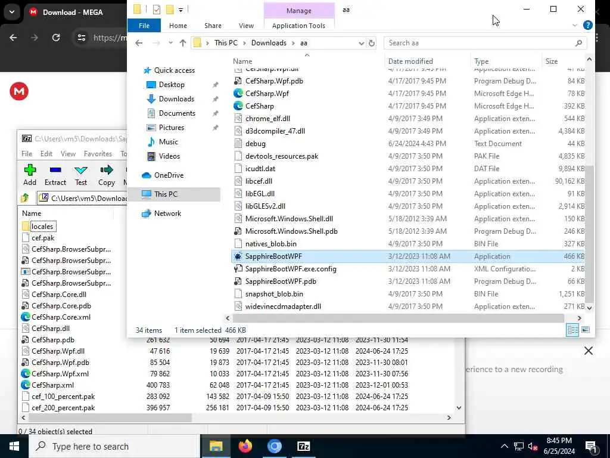This screenshot has width=610, height=458.
Task: Expand the This PC breadcrumb chevron
Action: click(244, 43)
